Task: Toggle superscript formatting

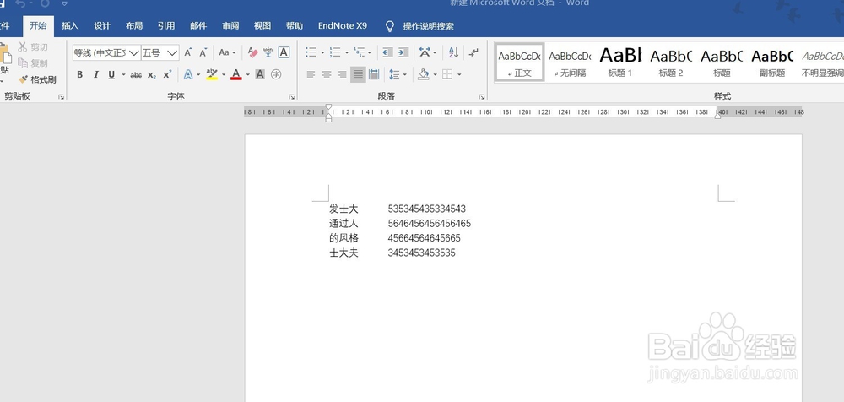Action: click(x=167, y=74)
